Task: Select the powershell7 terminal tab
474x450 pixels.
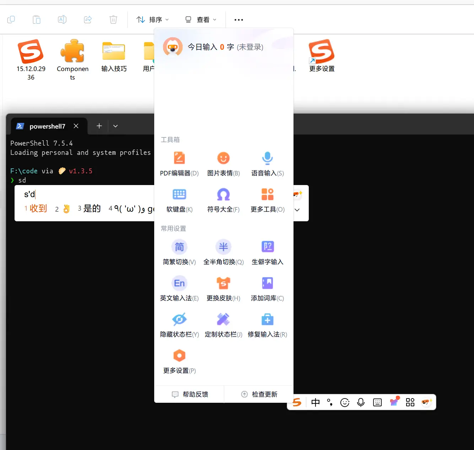Action: point(47,126)
